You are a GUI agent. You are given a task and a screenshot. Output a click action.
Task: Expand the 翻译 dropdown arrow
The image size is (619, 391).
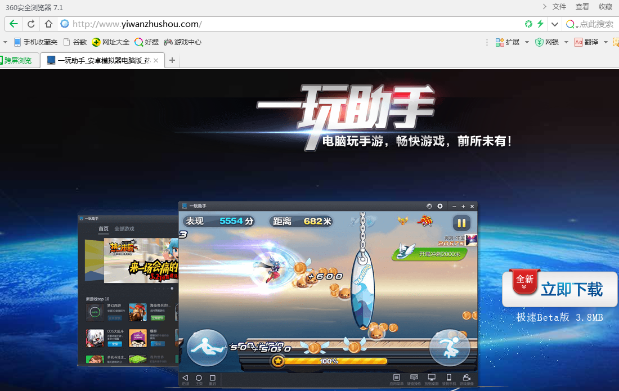point(605,42)
